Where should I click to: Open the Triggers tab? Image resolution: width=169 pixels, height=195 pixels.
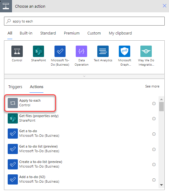pos(15,87)
